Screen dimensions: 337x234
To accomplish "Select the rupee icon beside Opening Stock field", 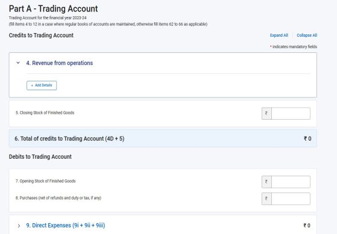I will click(x=266, y=182).
